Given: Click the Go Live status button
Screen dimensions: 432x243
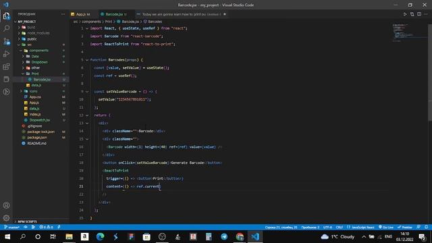Looking at the screenshot, I should pos(386,227).
